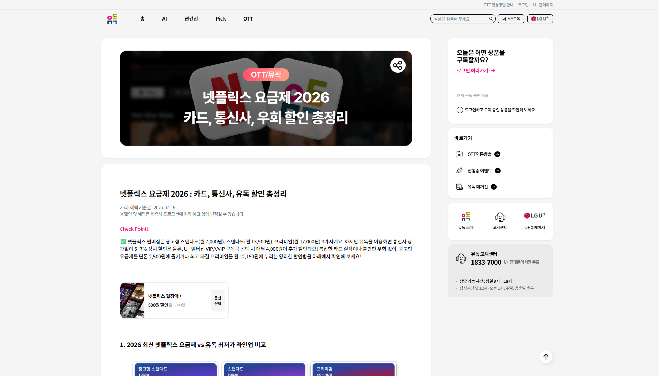
Task: Click 현재 구독 중인 상품 label
Action: tap(472, 95)
